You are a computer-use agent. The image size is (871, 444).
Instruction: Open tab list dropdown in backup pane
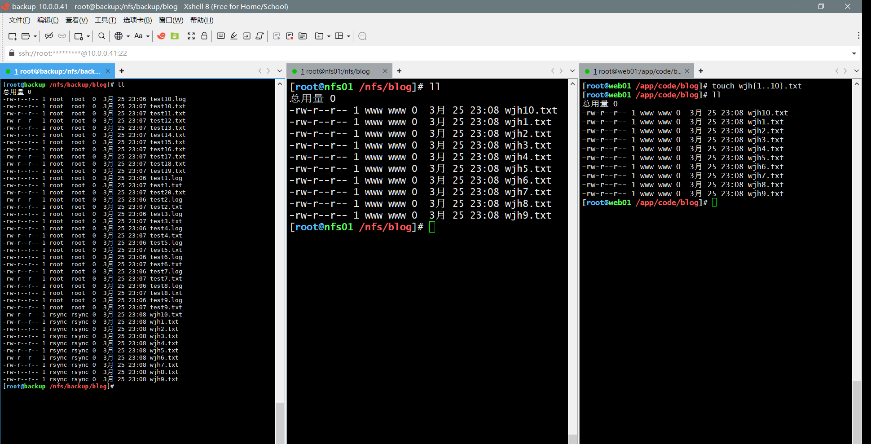pos(280,71)
